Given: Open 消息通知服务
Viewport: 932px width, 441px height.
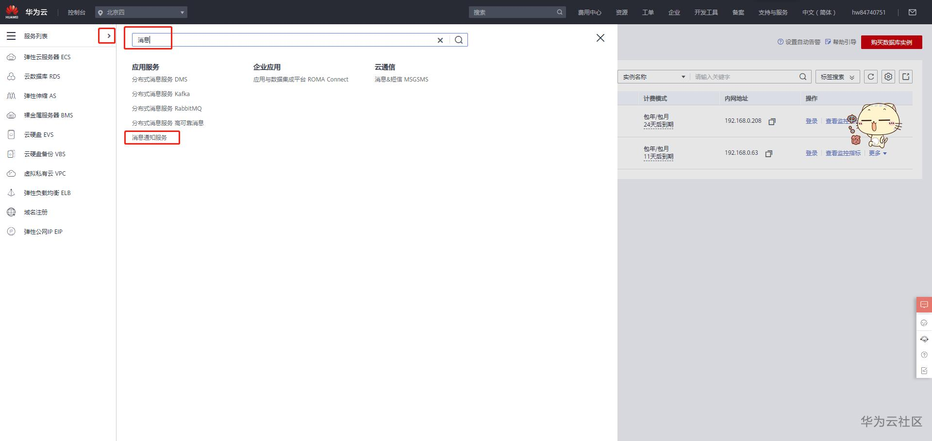Looking at the screenshot, I should point(150,138).
